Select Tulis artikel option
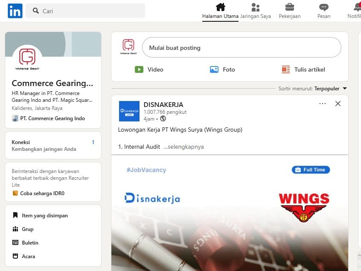 click(303, 69)
